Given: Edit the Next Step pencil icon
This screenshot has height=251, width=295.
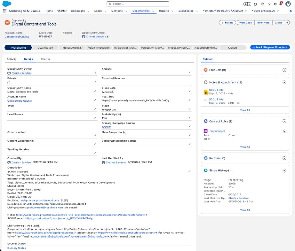Looking at the screenshot, I should pos(190,100).
